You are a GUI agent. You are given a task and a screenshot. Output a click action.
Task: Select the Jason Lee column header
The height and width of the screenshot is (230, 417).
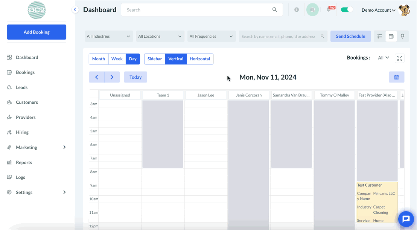(x=206, y=95)
